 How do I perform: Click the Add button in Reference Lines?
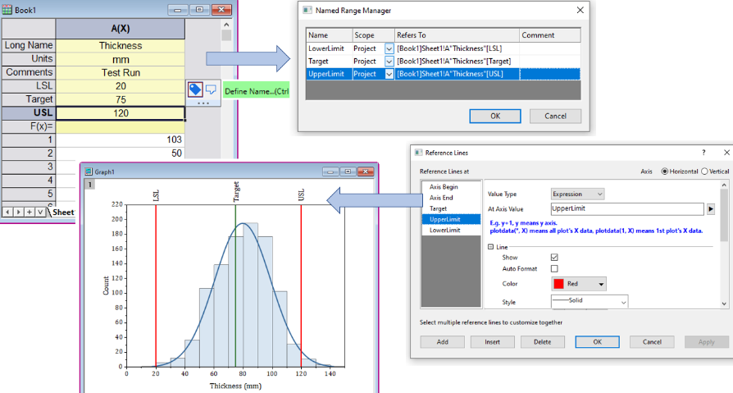442,341
